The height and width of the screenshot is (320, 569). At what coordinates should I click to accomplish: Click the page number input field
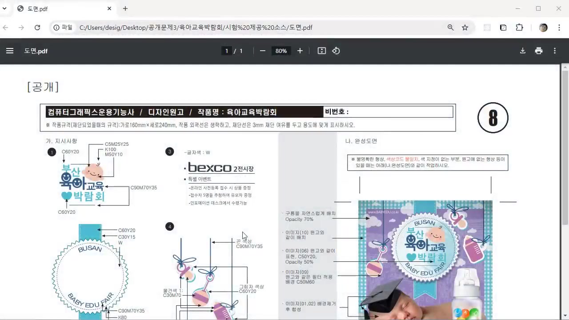227,51
